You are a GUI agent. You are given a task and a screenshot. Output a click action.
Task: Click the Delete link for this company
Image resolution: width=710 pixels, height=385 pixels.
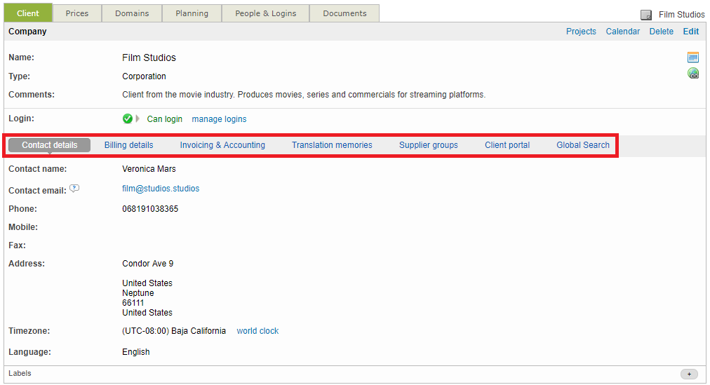[x=661, y=32]
